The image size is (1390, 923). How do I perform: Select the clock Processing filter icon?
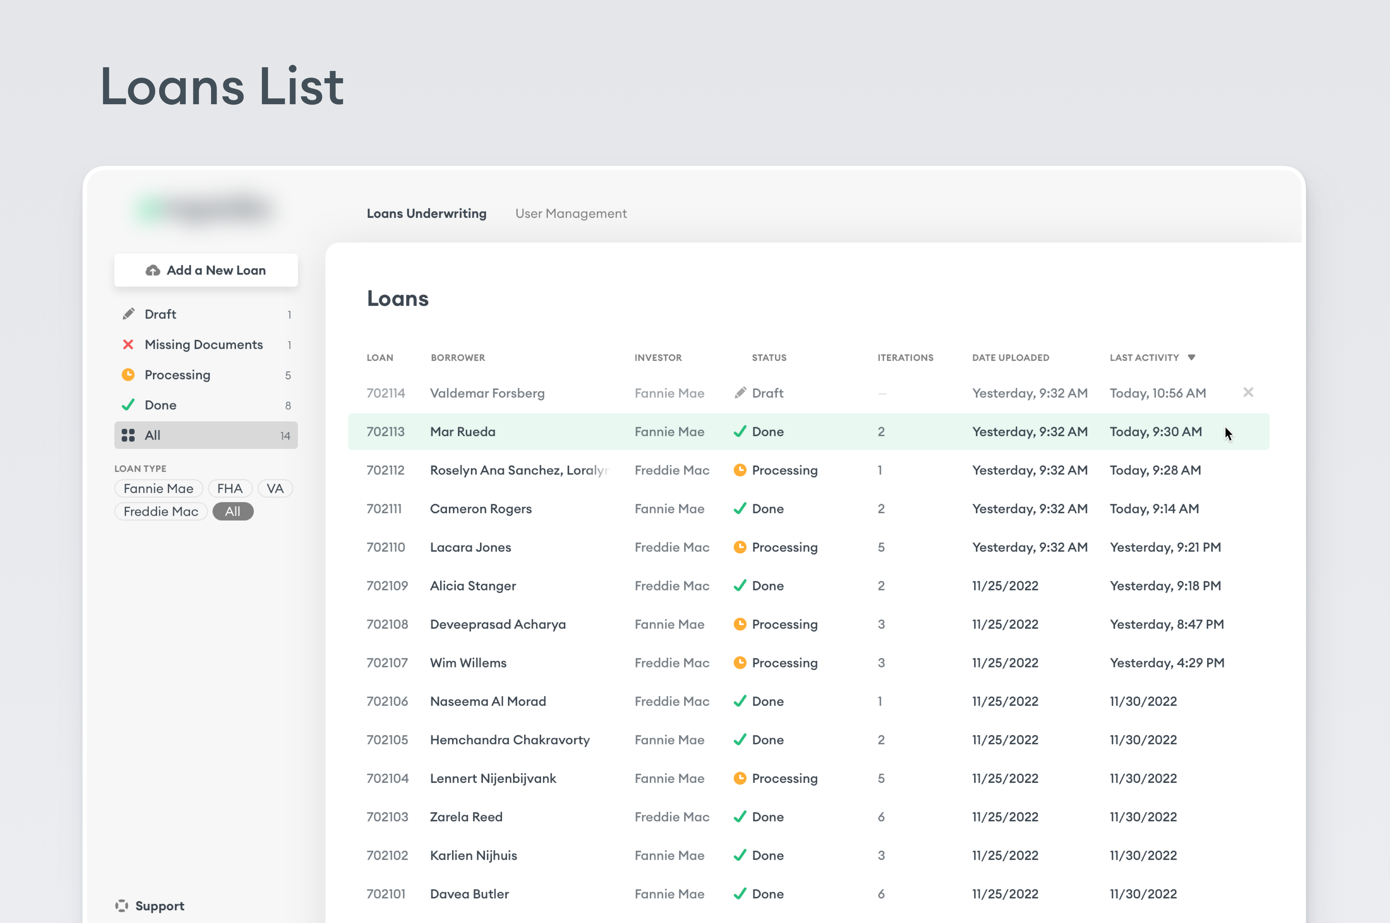(x=129, y=375)
